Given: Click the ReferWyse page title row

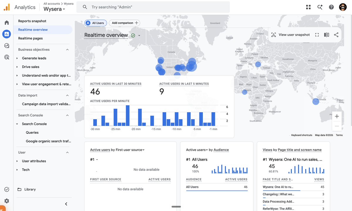Looking at the screenshot, I should coord(293,209).
